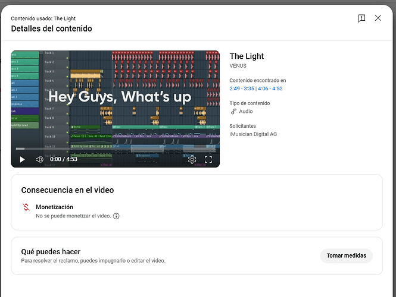Click the info icon beside monetization message

pyautogui.click(x=116, y=216)
